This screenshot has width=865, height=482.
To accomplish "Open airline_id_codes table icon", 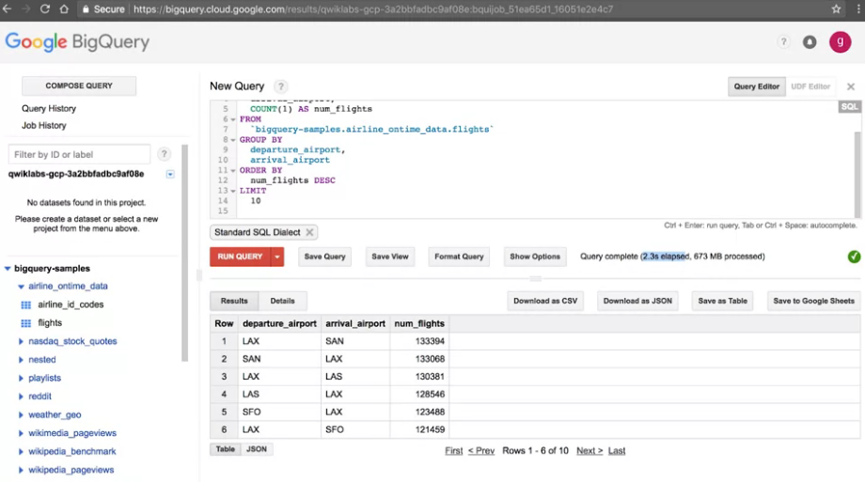I will (x=26, y=305).
